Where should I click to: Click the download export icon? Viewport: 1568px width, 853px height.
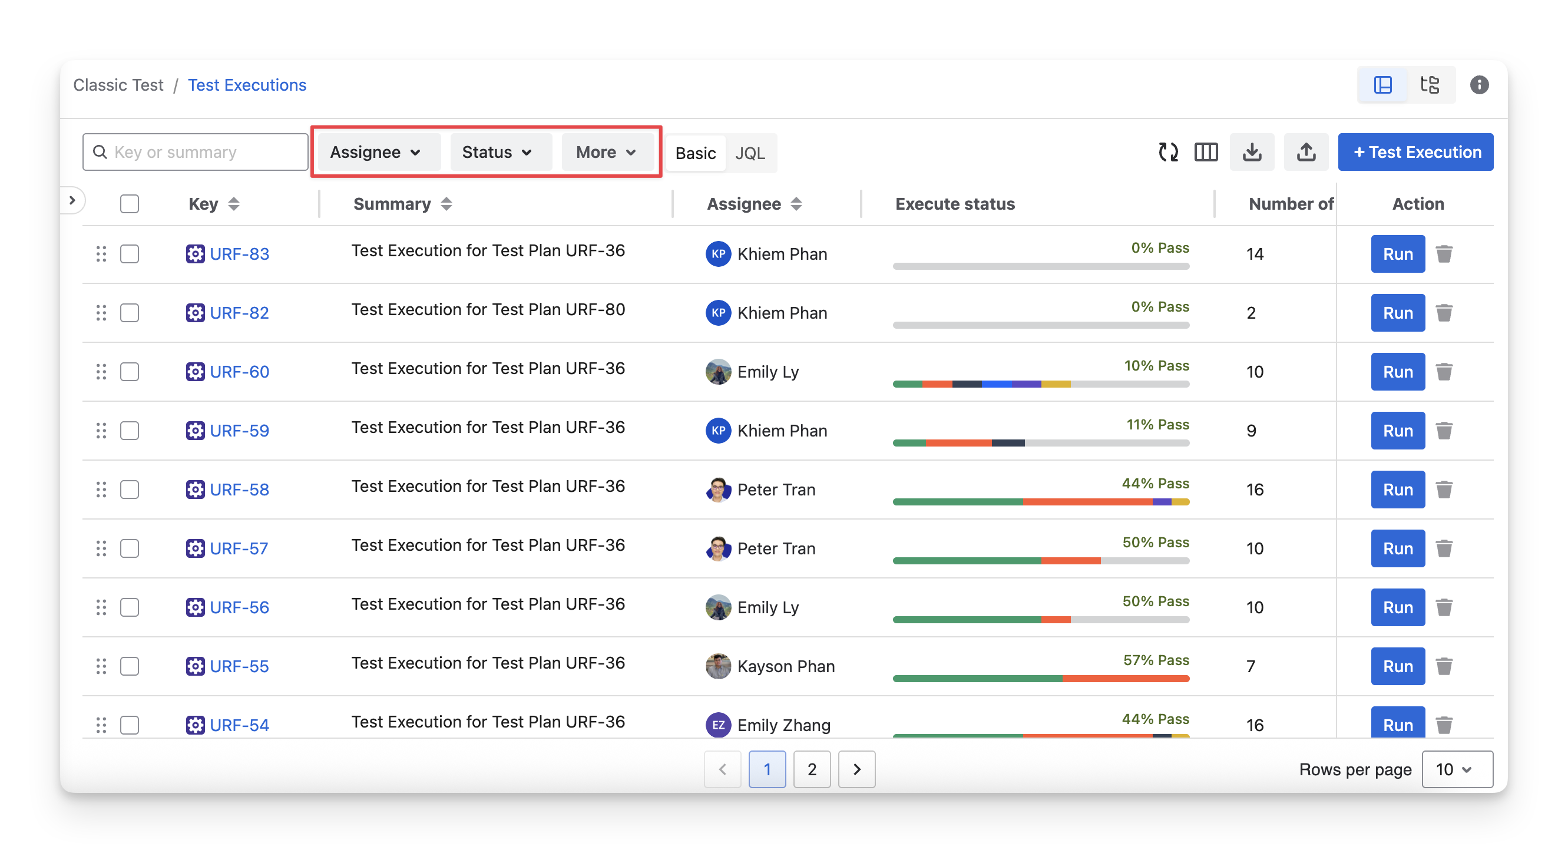(x=1252, y=152)
